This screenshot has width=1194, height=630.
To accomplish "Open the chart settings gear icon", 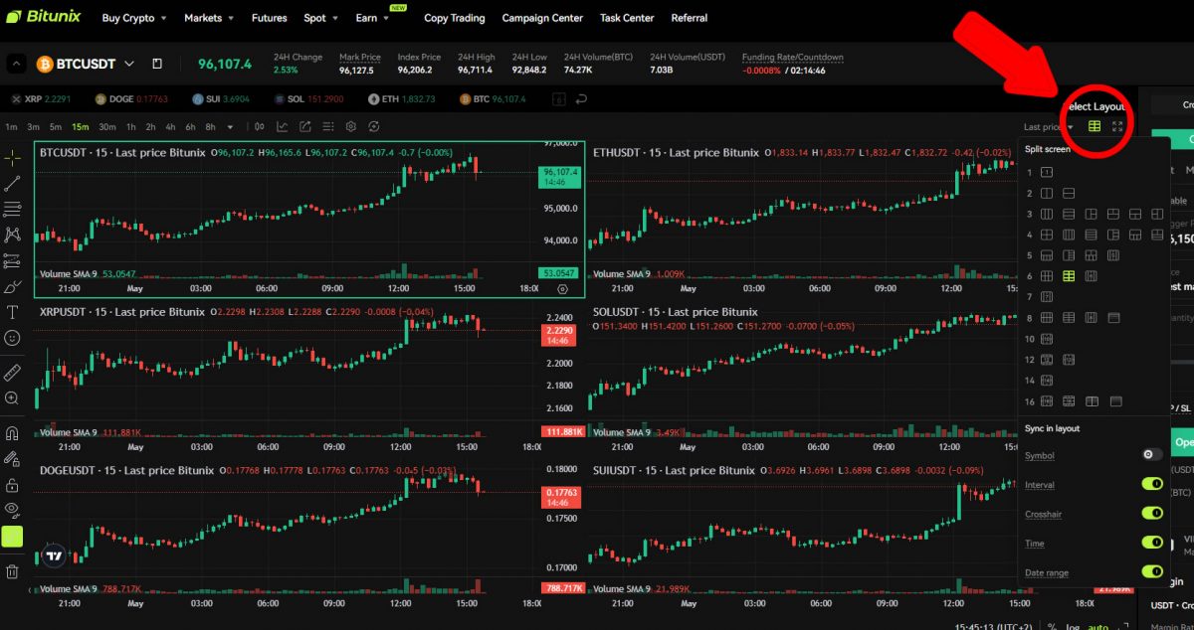I will click(x=350, y=126).
